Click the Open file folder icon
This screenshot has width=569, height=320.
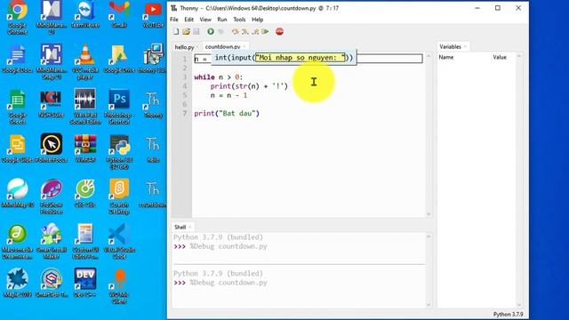(186, 32)
